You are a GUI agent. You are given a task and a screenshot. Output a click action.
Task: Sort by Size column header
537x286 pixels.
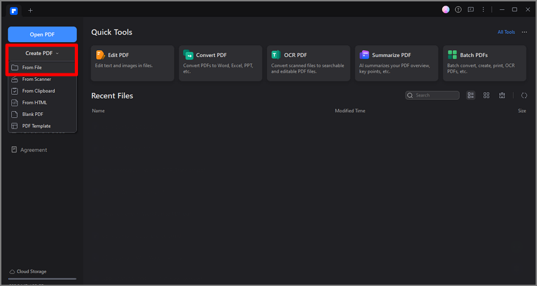(x=522, y=111)
